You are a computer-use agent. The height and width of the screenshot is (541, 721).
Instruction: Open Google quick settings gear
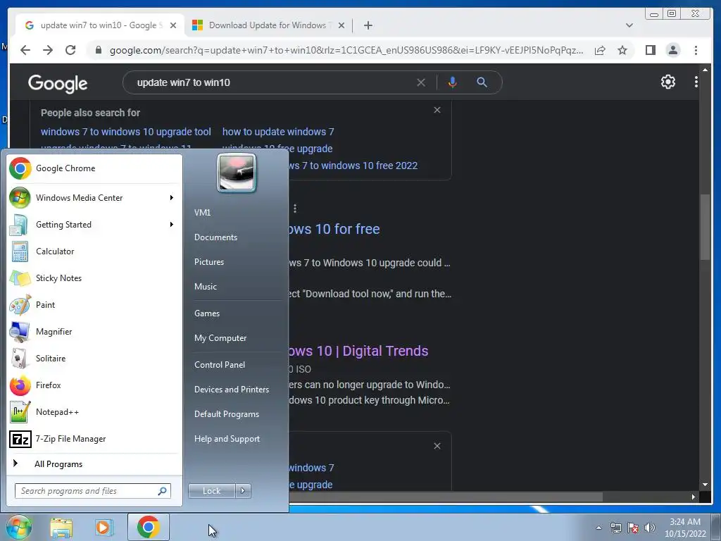(x=667, y=82)
